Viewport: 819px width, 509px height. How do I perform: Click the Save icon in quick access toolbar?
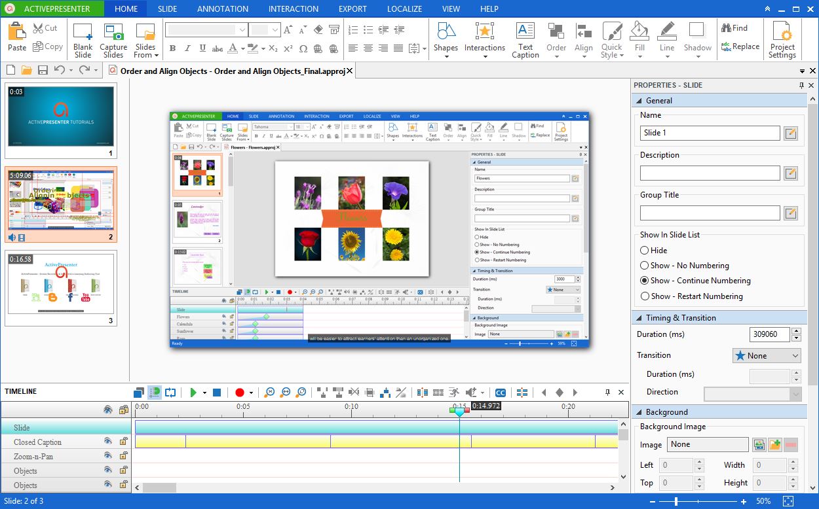(43, 70)
